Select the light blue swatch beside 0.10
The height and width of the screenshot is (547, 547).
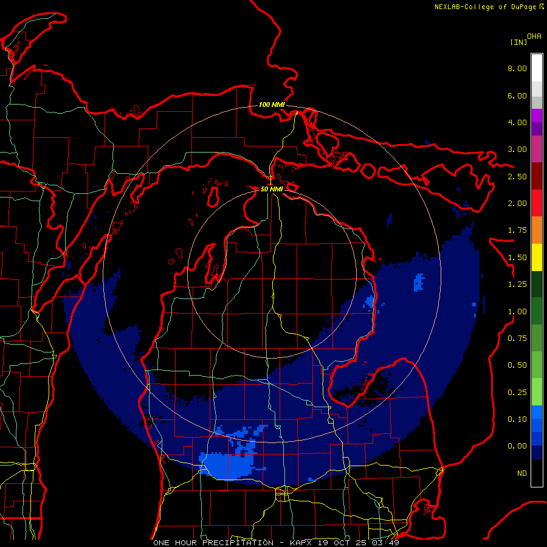point(537,412)
